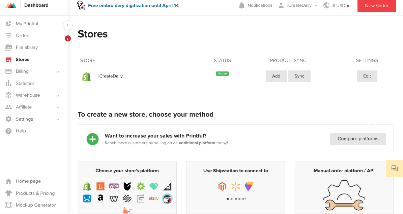Choose the blue shopping cart Ecwid icon
403x214 pixels.
pos(87,198)
